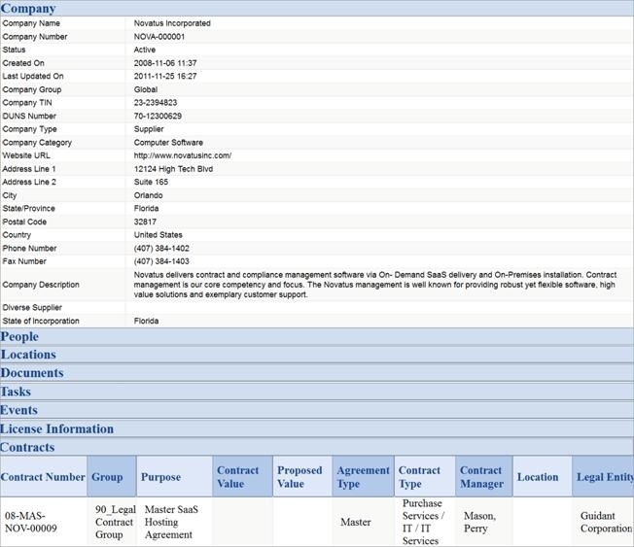Open the novatusinc.com website URL
634x547 pixels.
point(183,155)
